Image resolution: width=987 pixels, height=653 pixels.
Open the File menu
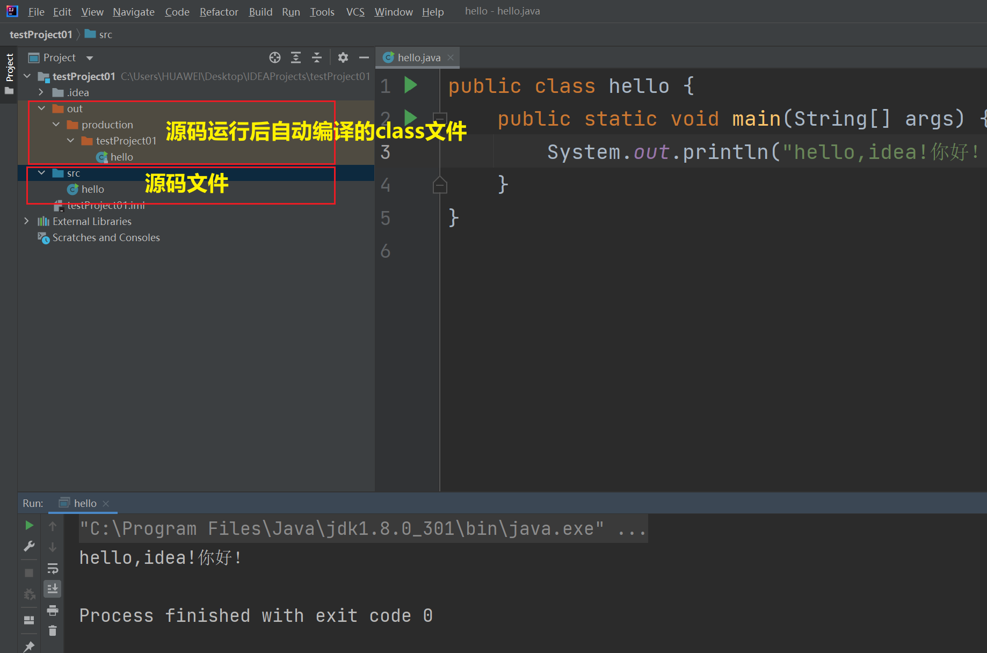(x=36, y=12)
